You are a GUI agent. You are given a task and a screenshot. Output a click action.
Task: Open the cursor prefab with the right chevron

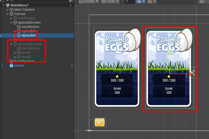(x=72, y=66)
